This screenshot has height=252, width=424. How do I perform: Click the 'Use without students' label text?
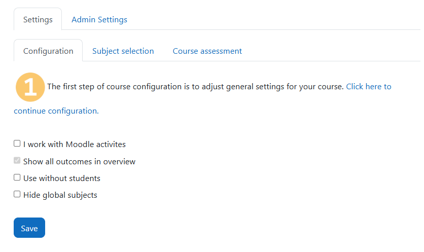(62, 178)
